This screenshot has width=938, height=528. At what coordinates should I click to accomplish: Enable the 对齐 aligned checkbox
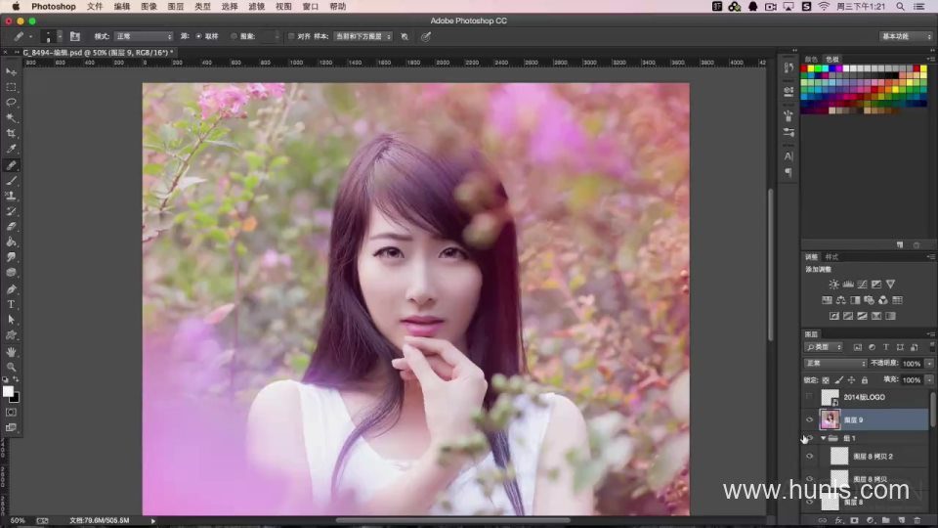[291, 36]
